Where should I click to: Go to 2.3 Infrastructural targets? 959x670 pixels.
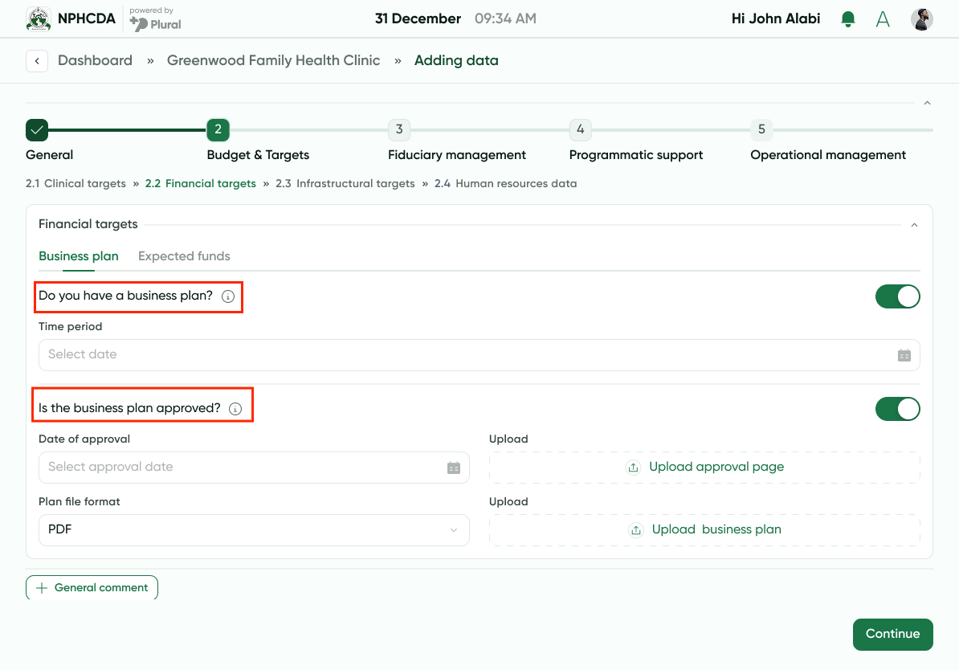click(x=345, y=184)
